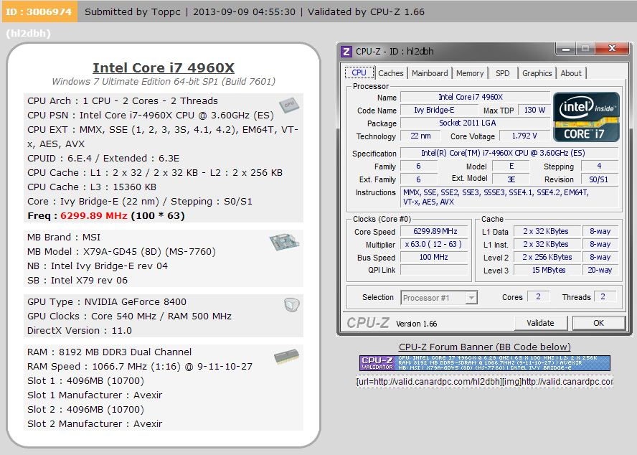
Task: Click the Specification i7-4960X CPU field
Action: [x=509, y=153]
